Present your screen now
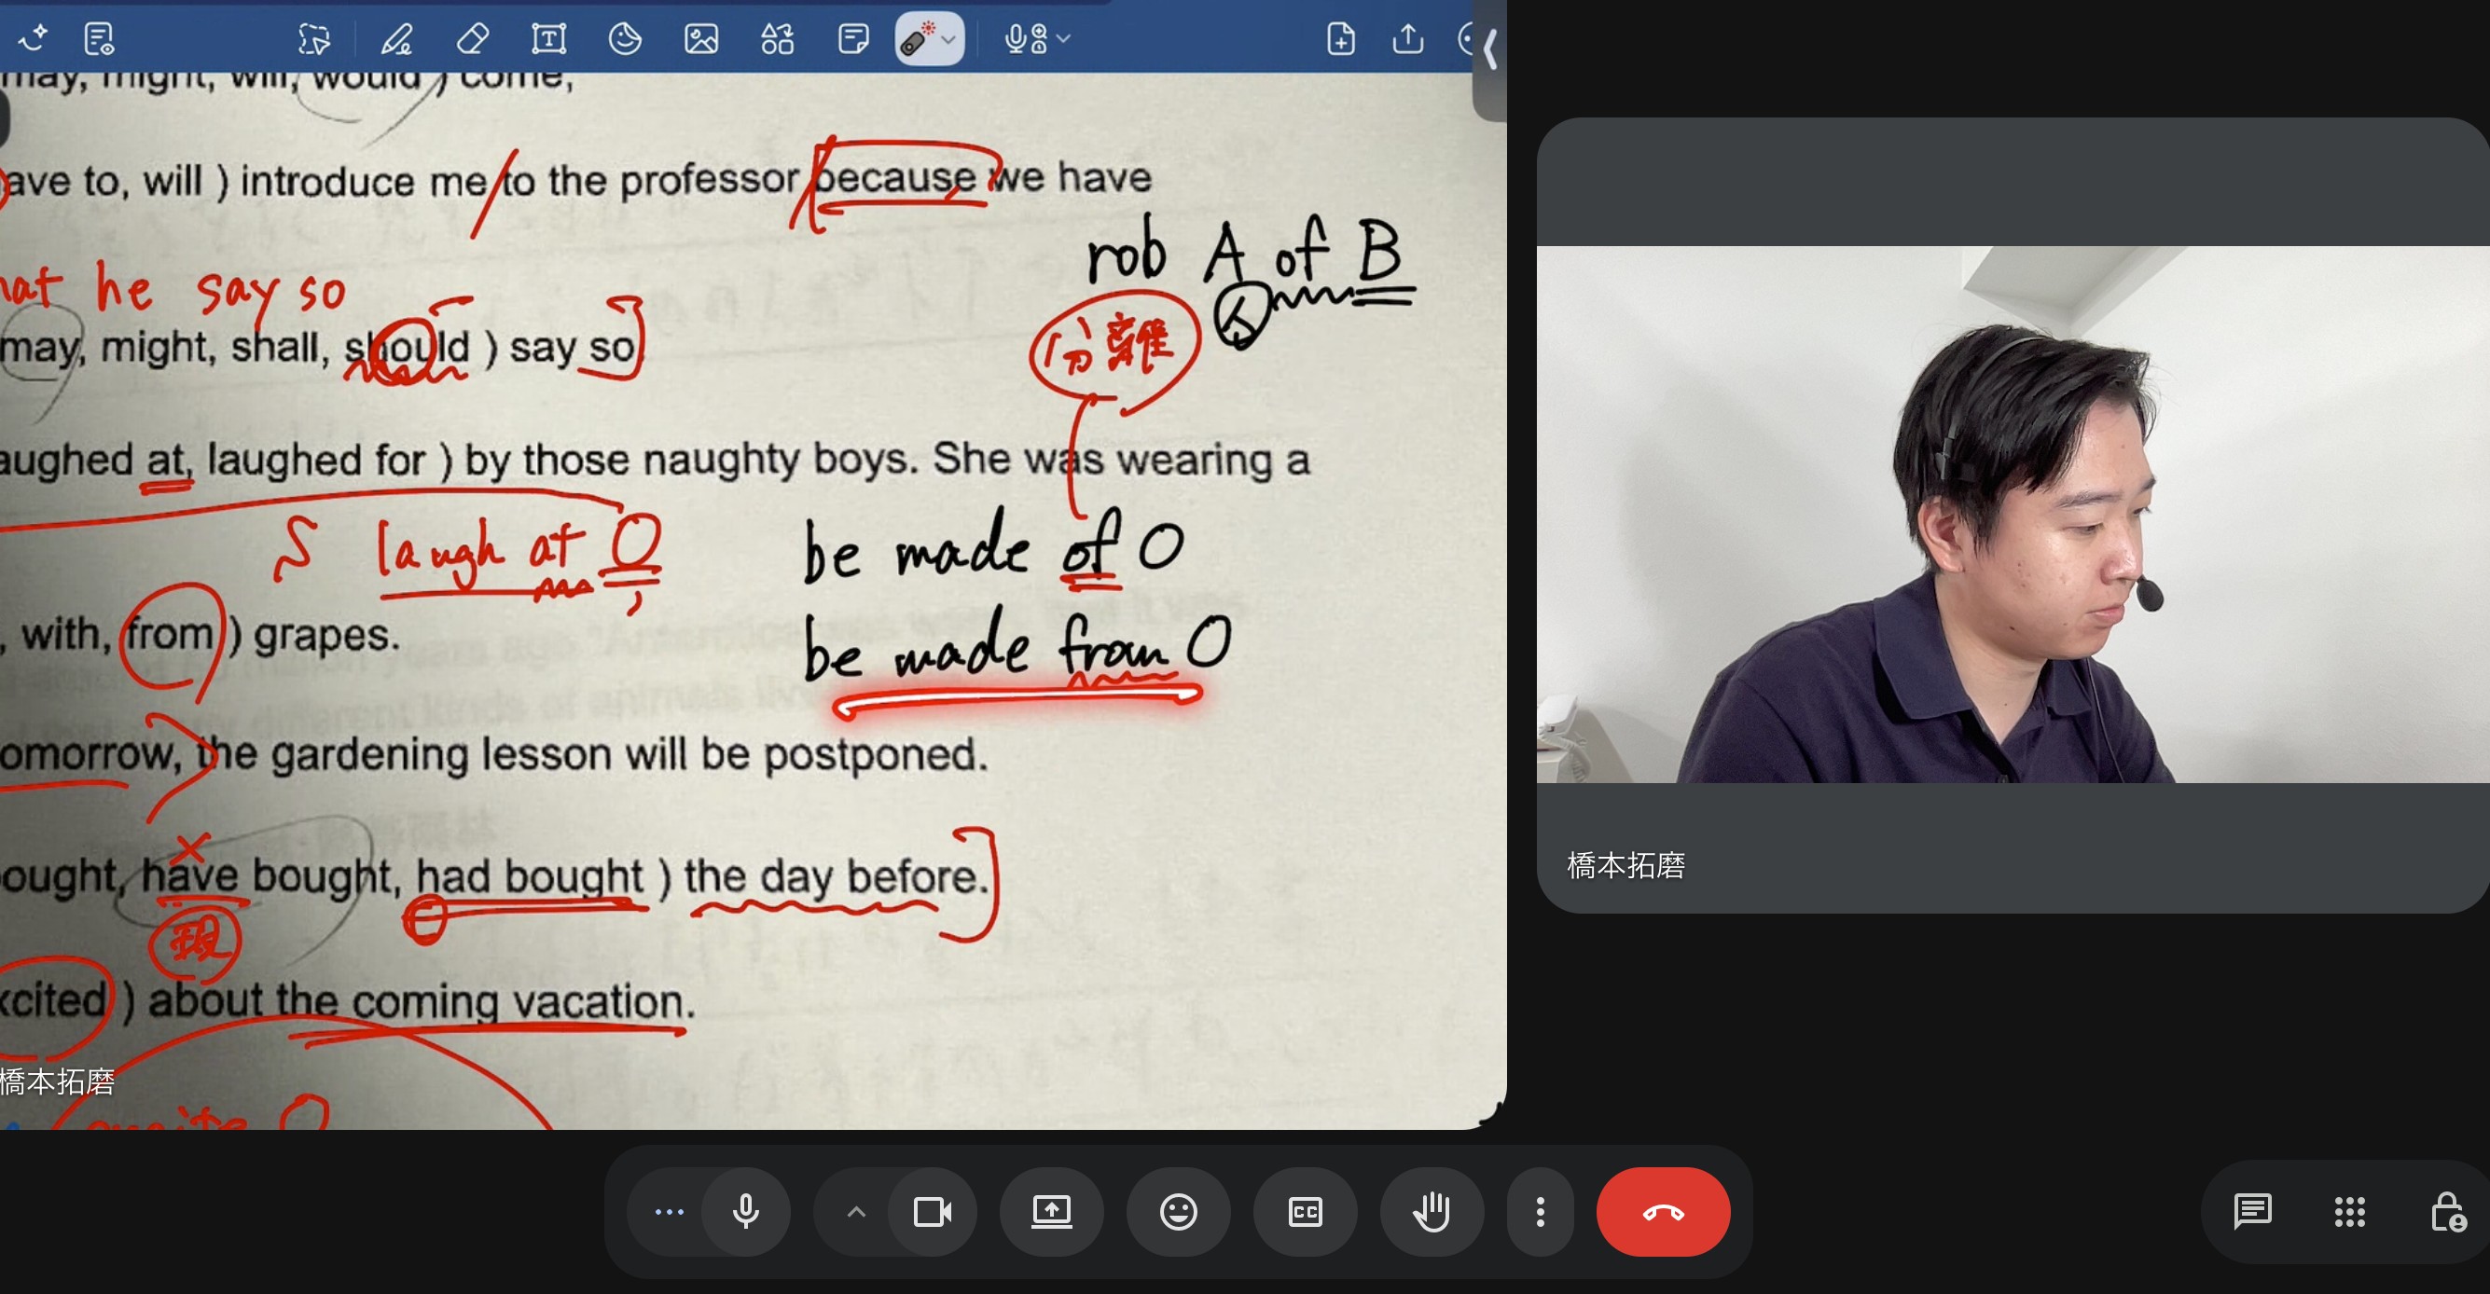 (x=1052, y=1212)
